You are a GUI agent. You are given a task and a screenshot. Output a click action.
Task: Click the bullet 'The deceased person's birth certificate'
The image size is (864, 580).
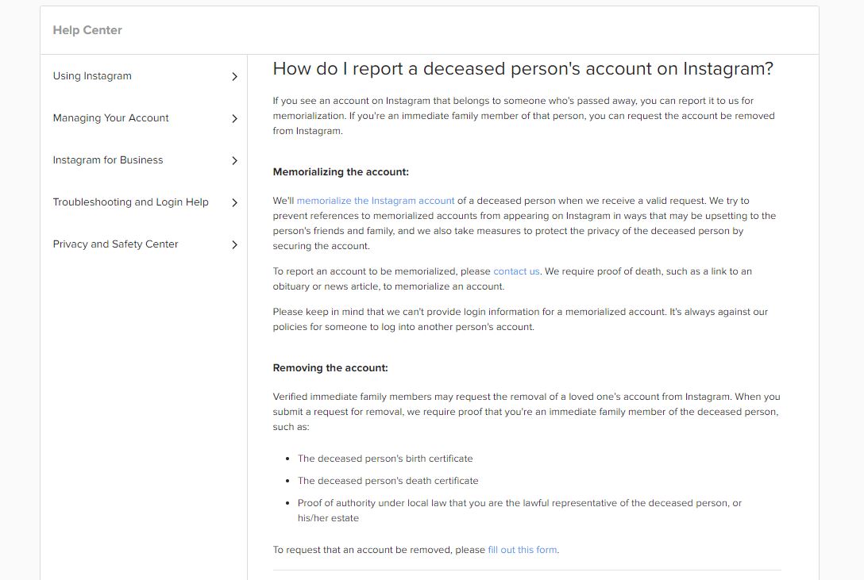[x=385, y=459]
